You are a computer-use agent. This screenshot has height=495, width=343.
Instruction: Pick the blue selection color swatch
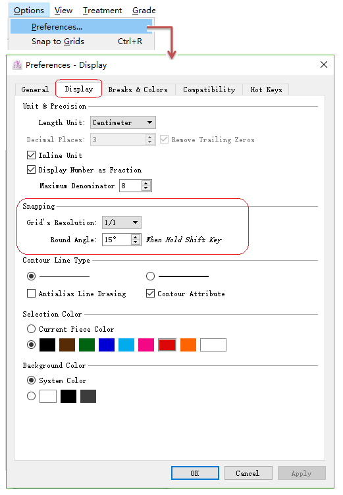107,345
